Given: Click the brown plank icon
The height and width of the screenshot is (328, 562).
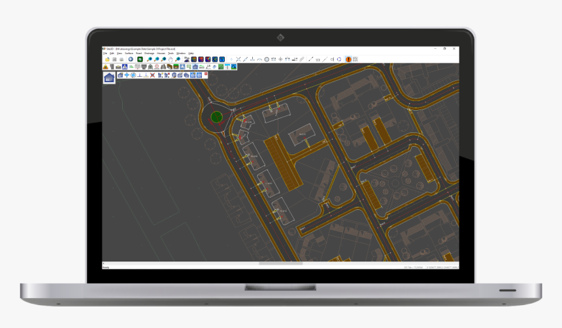Looking at the screenshot, I should [x=169, y=67].
